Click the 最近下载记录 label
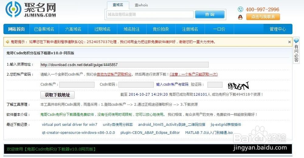 (x=18, y=125)
